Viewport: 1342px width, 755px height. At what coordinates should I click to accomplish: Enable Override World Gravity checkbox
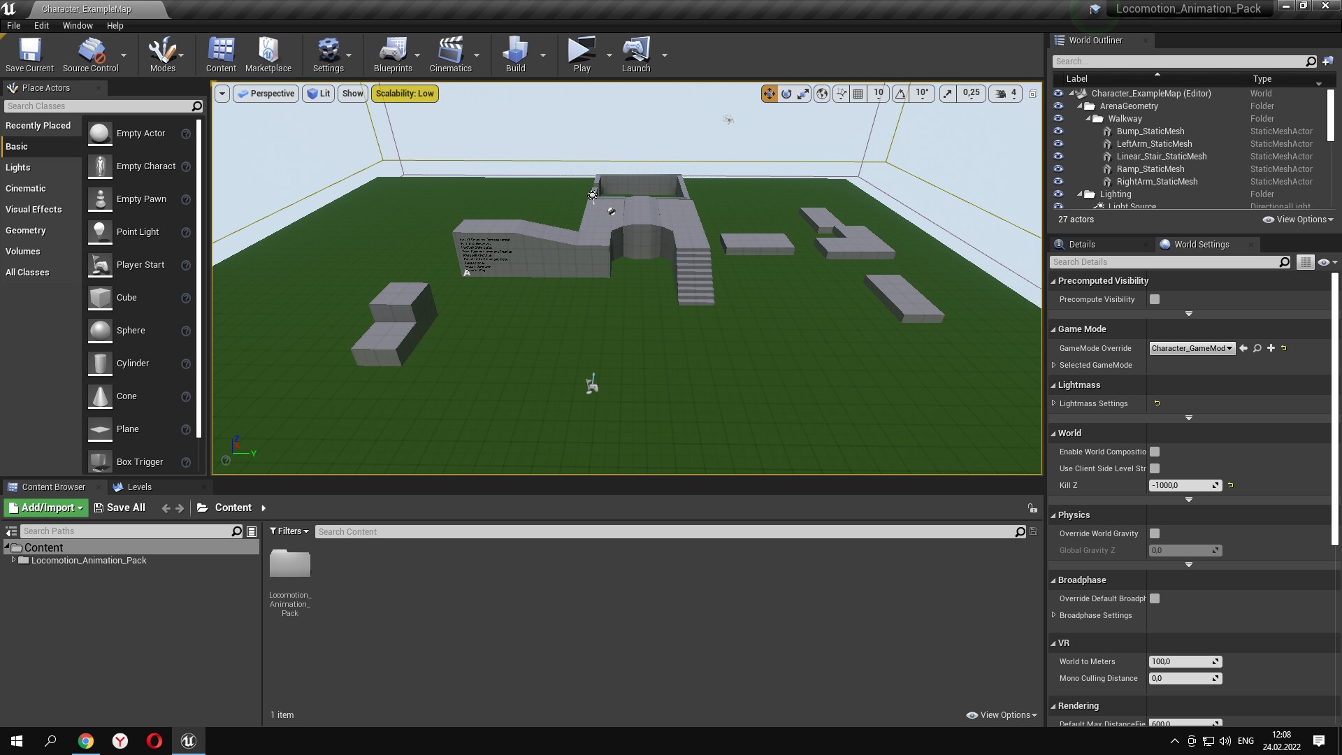tap(1155, 533)
